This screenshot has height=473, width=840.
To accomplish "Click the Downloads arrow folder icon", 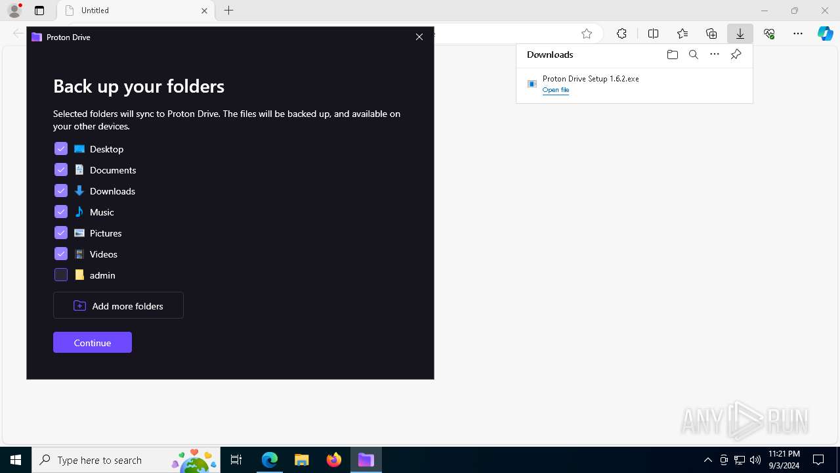I will pyautogui.click(x=79, y=191).
